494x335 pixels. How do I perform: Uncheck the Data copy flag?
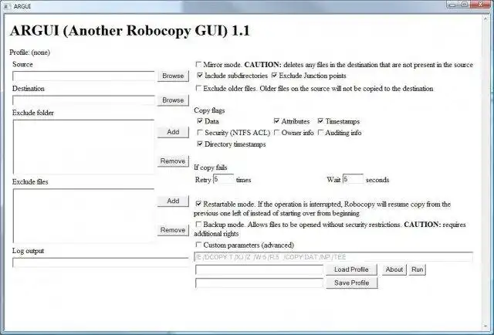tap(200, 121)
